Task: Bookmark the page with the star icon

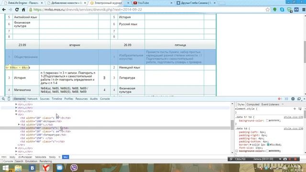Action: pos(268,10)
